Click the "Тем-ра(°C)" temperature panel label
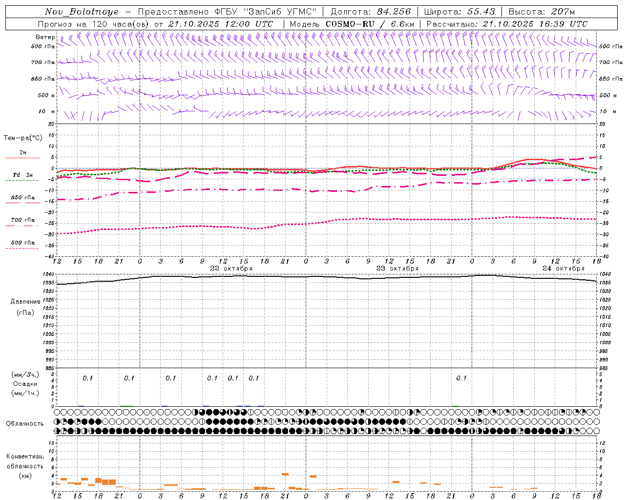 click(23, 138)
